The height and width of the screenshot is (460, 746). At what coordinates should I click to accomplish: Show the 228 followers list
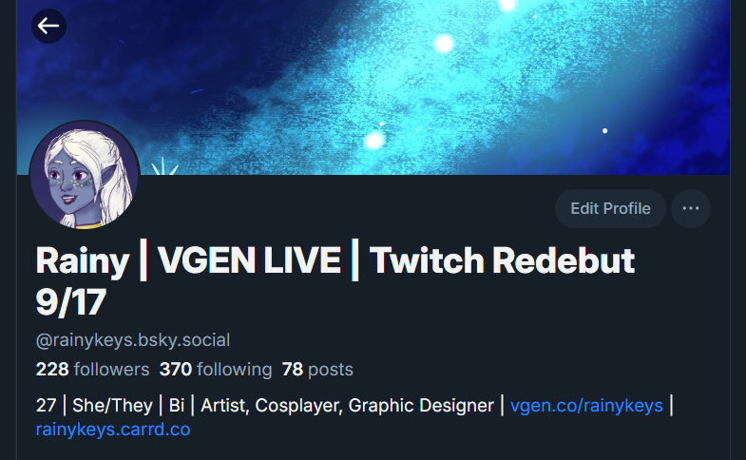[x=93, y=369]
